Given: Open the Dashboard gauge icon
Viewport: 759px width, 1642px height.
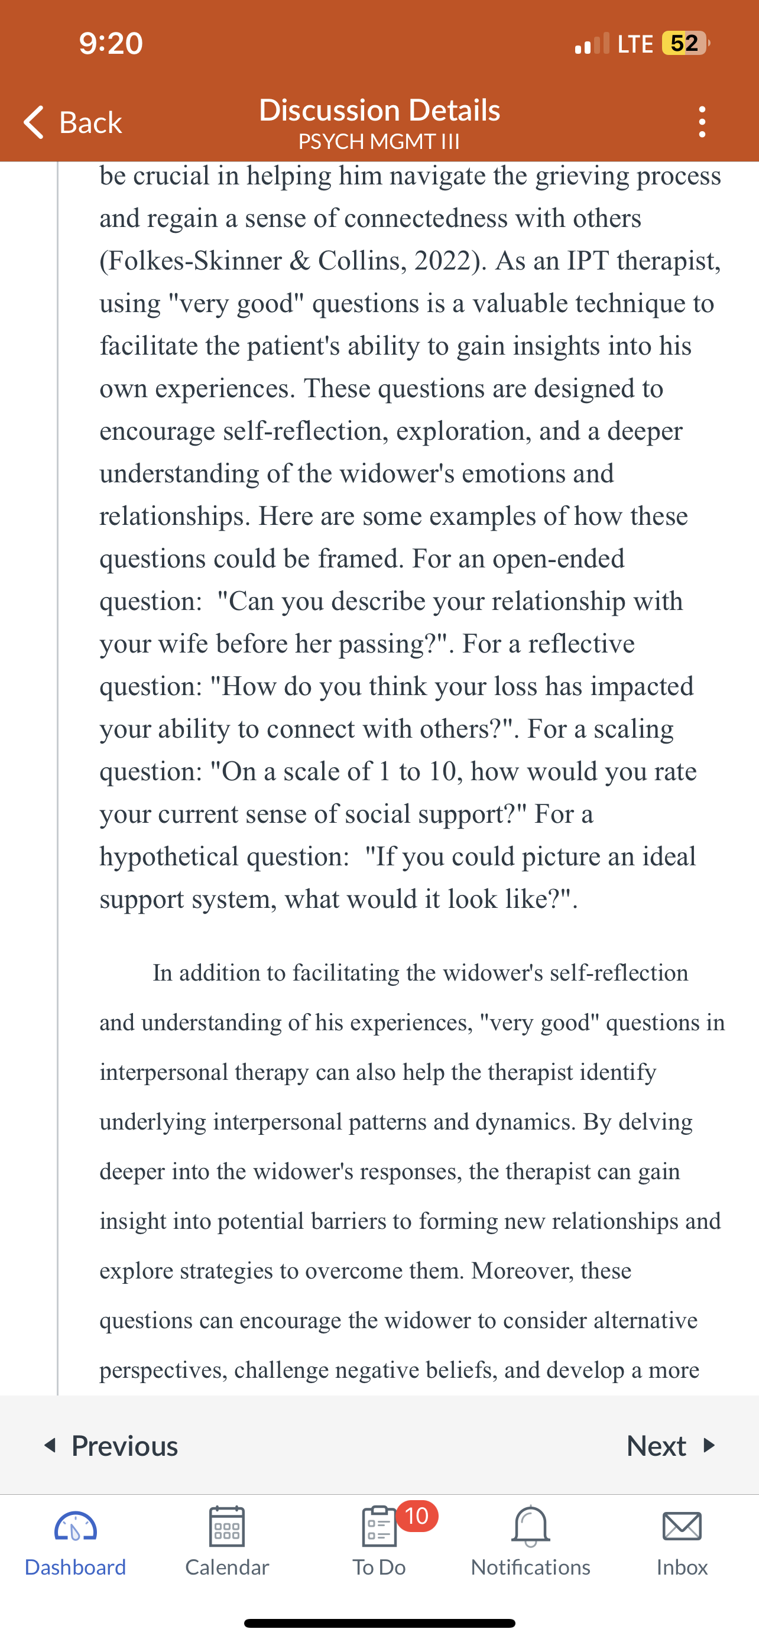Looking at the screenshot, I should pyautogui.click(x=75, y=1527).
